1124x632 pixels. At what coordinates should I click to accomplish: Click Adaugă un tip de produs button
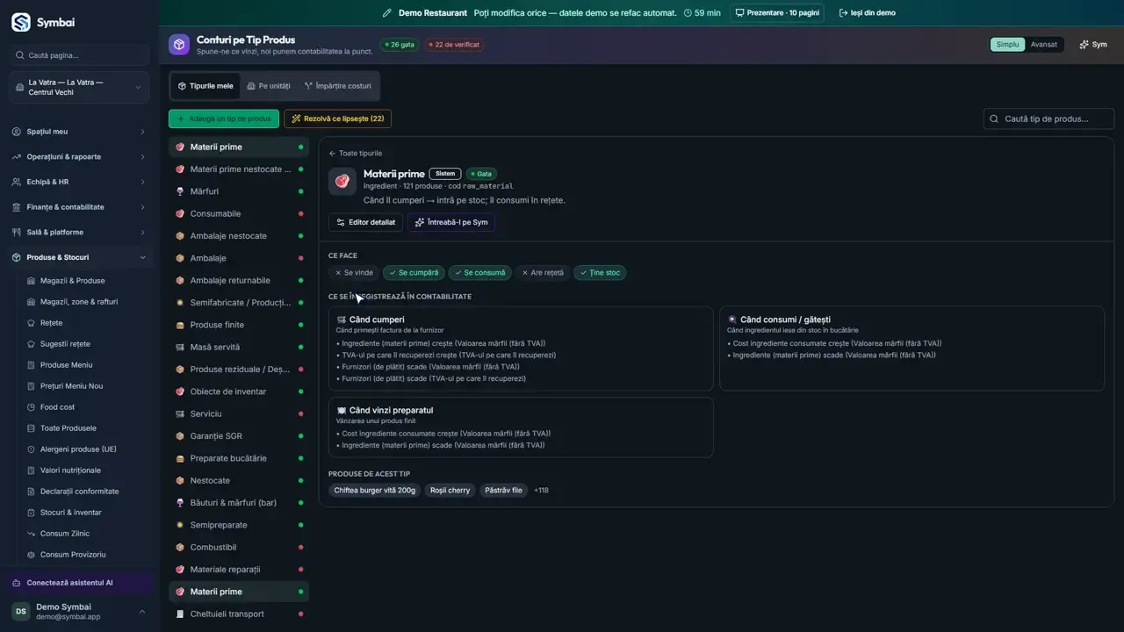(224, 118)
